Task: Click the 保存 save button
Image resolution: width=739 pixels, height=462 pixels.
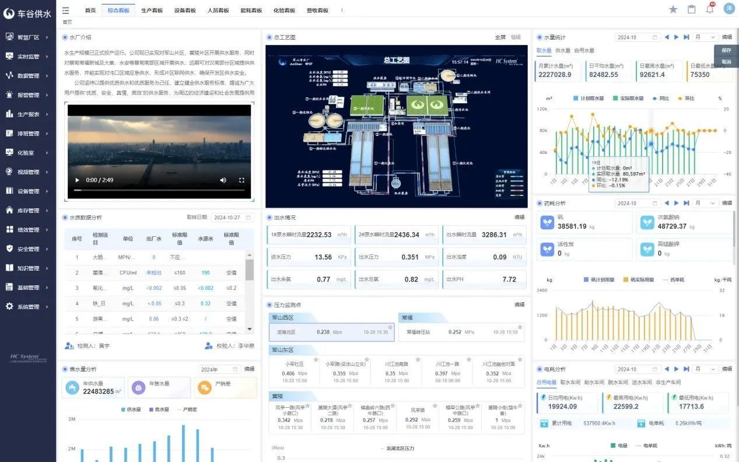Action: click(726, 50)
